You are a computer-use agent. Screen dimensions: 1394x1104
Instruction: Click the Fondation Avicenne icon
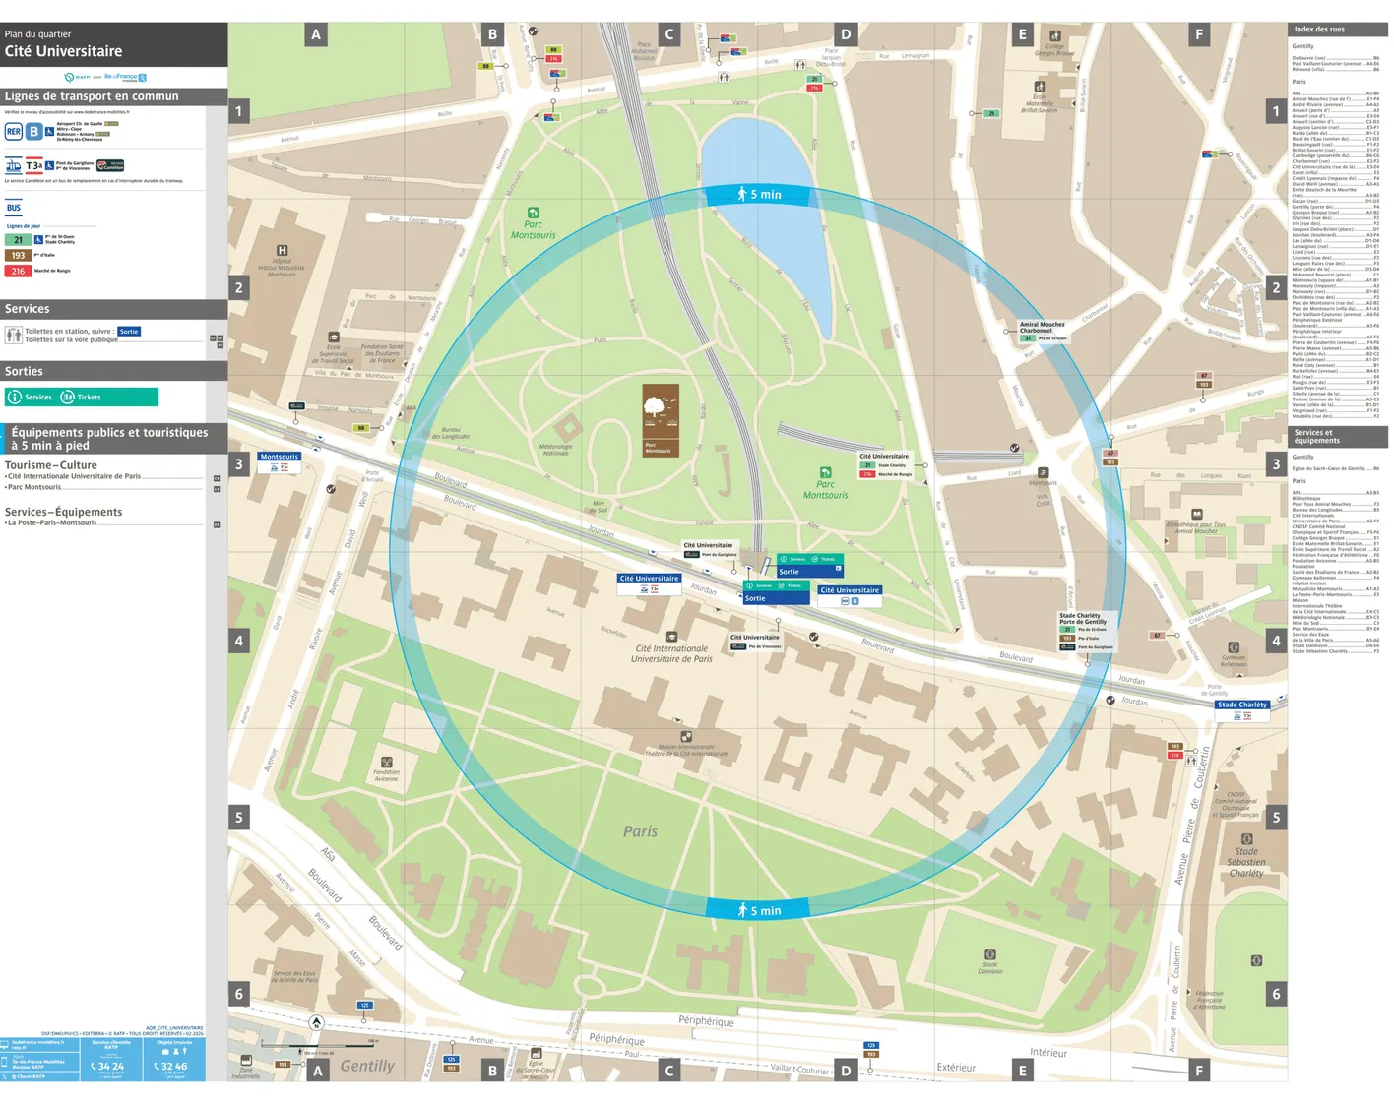(x=386, y=763)
